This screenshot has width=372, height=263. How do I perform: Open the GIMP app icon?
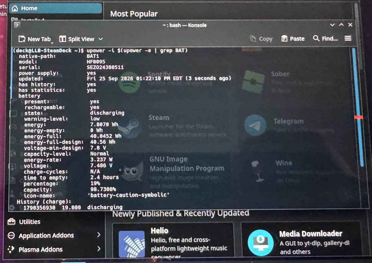coord(131,171)
